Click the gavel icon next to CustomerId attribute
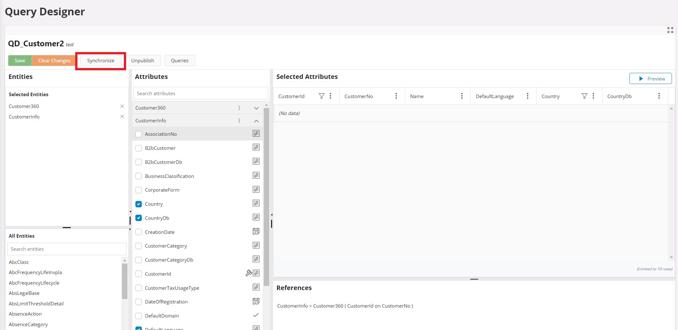This screenshot has width=678, height=330. [x=249, y=273]
